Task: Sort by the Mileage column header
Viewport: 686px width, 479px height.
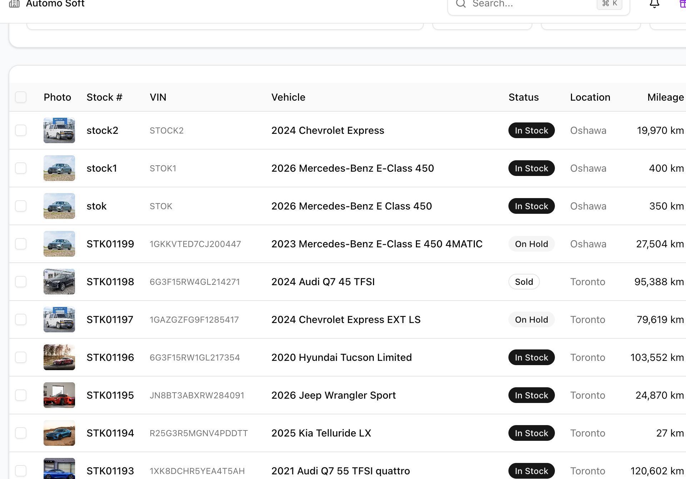Action: [665, 97]
